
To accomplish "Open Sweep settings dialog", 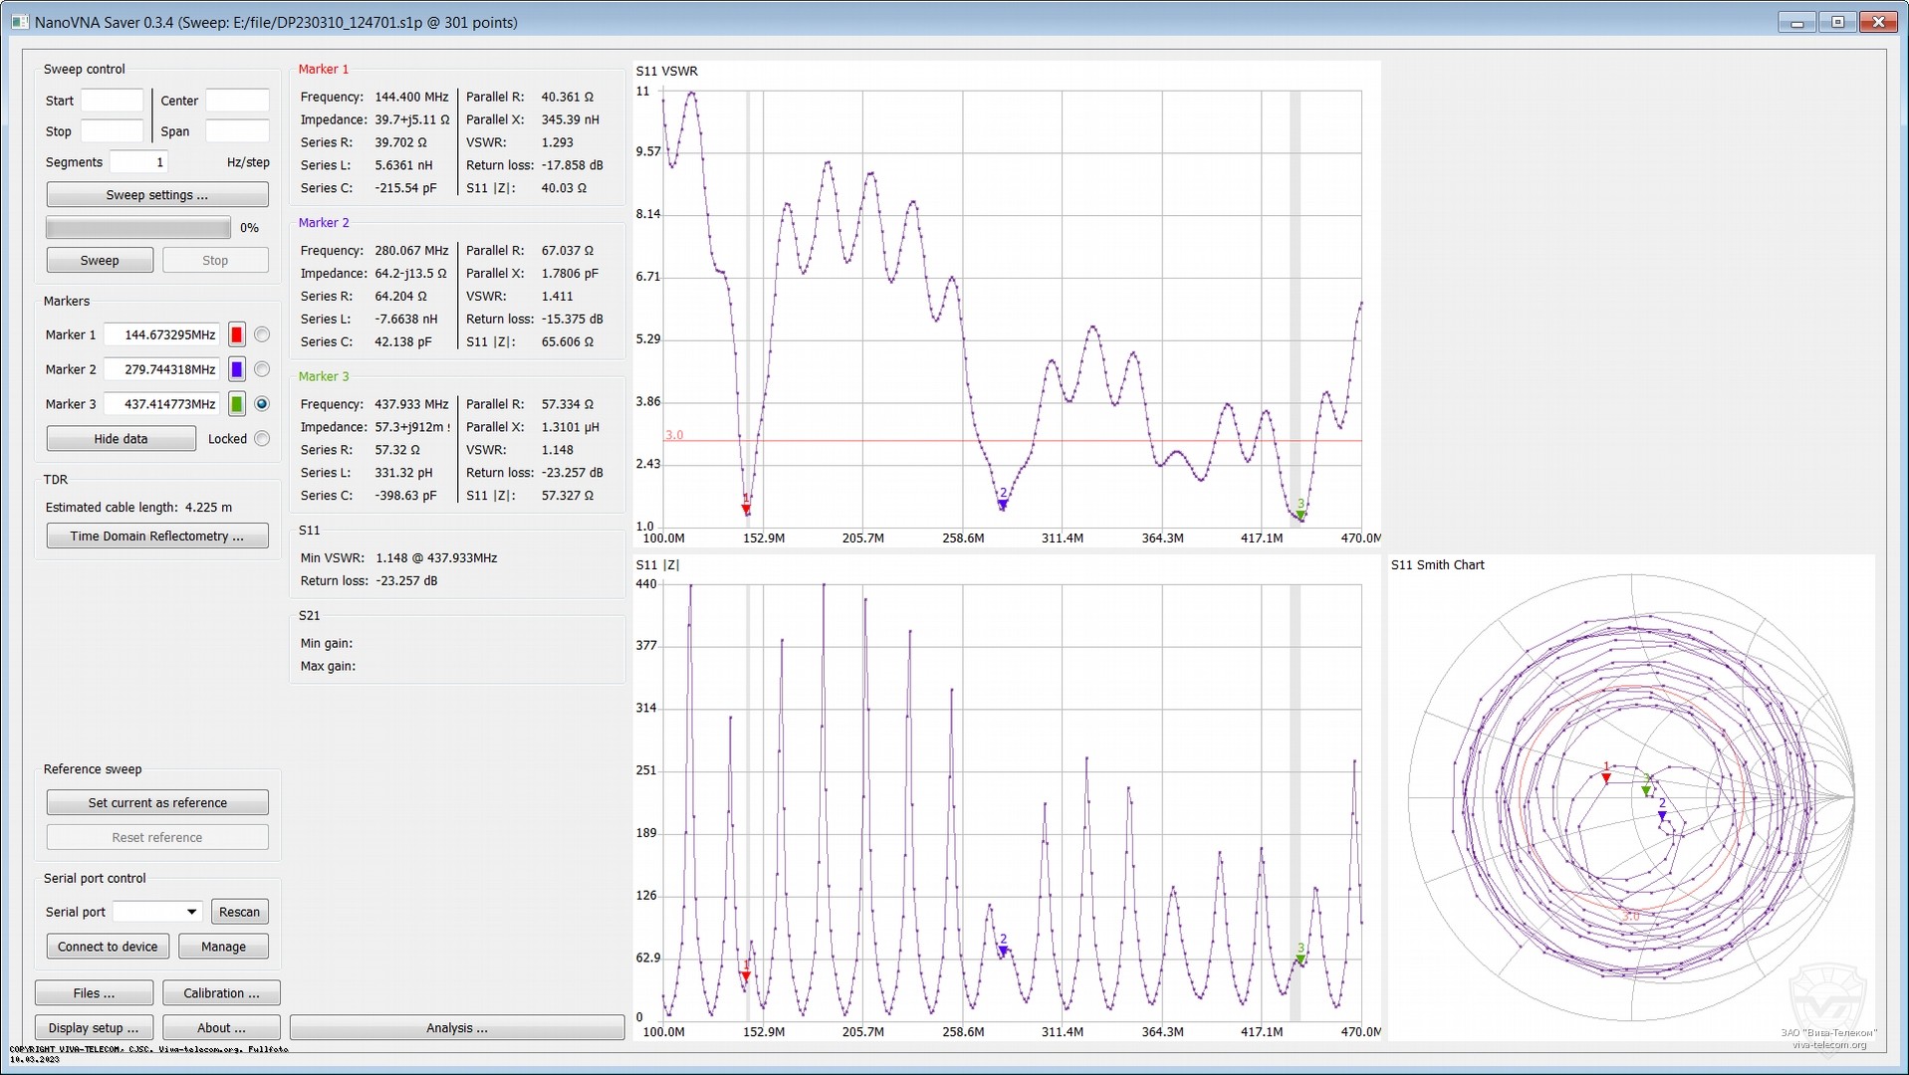I will click(157, 195).
